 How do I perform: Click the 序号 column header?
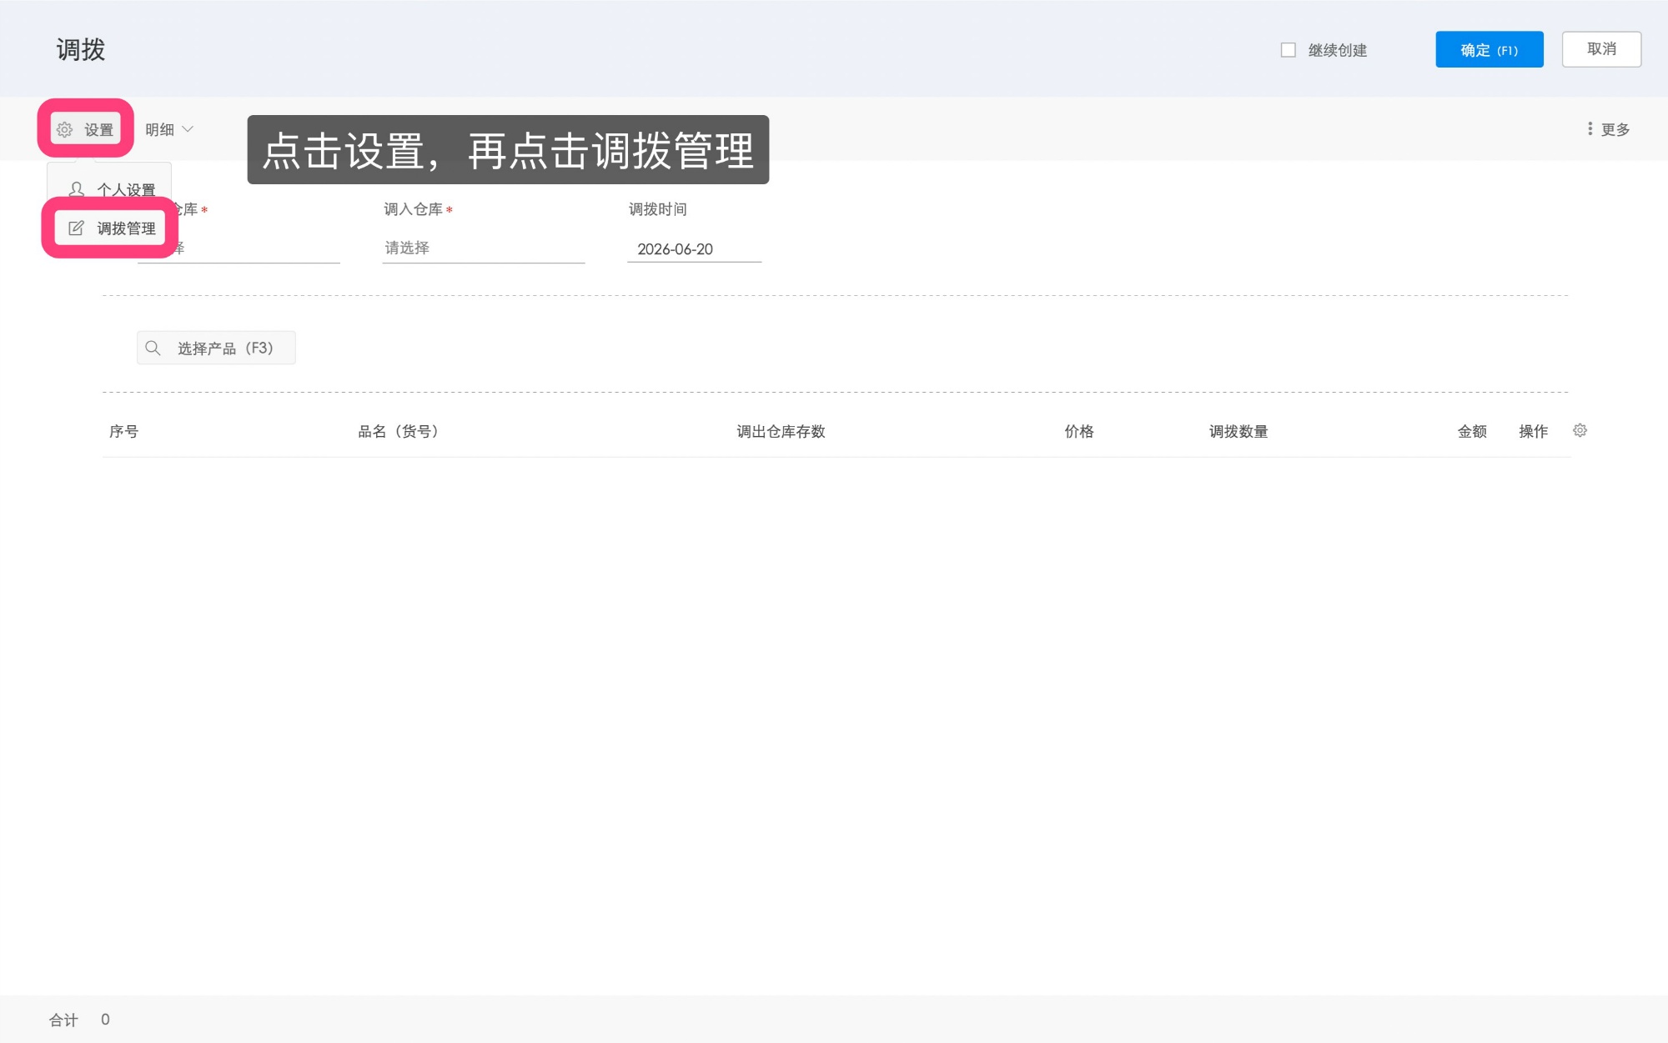click(x=123, y=431)
